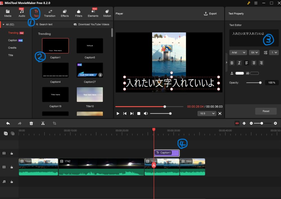This screenshot has height=199, width=281.
Task: Split clip with scissors tool
Action: [43, 123]
